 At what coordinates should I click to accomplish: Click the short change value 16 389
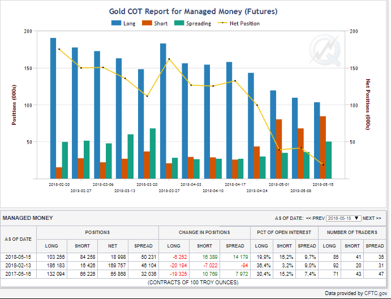pyautogui.click(x=210, y=257)
